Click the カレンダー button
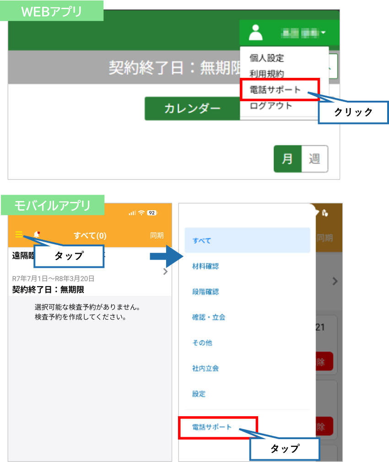 (192, 109)
